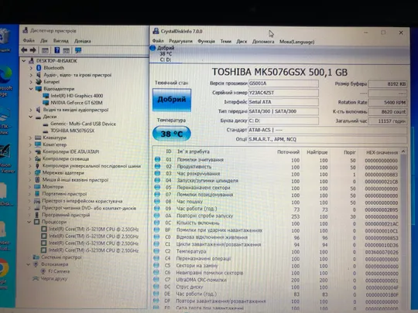Select the Добрий 38 °C C: D: disk tab
418x313 pixels.
tap(166, 54)
